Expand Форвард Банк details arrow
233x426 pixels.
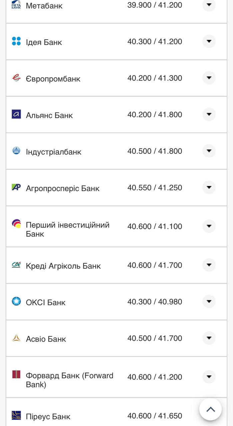click(209, 377)
